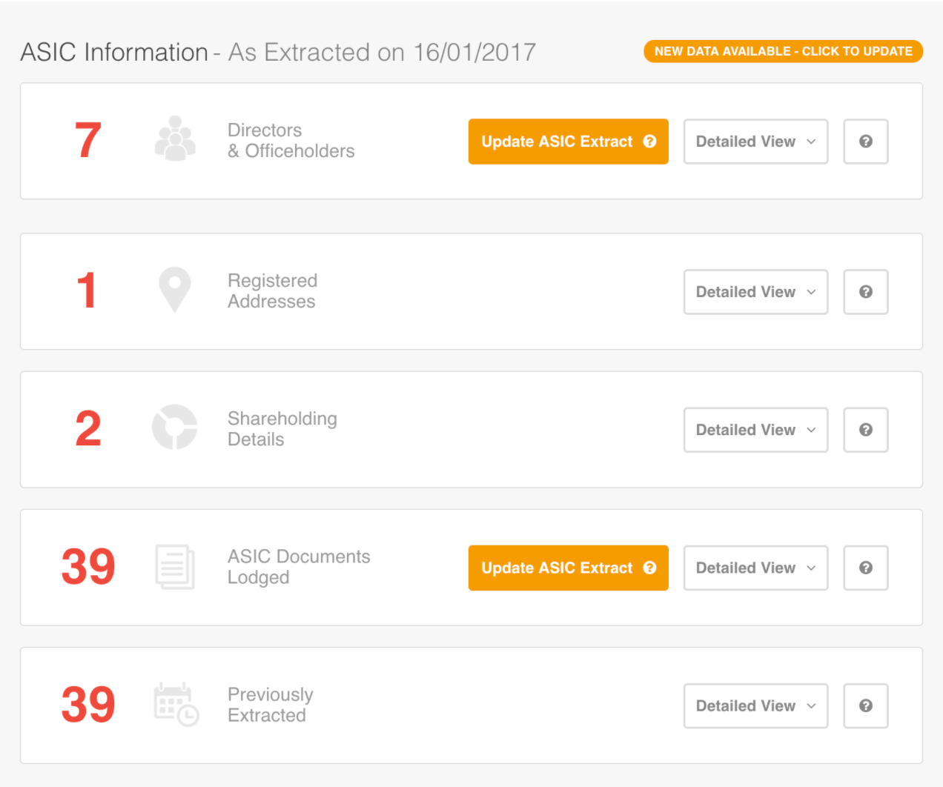Expand Detailed View for Registered Addresses

pos(755,292)
